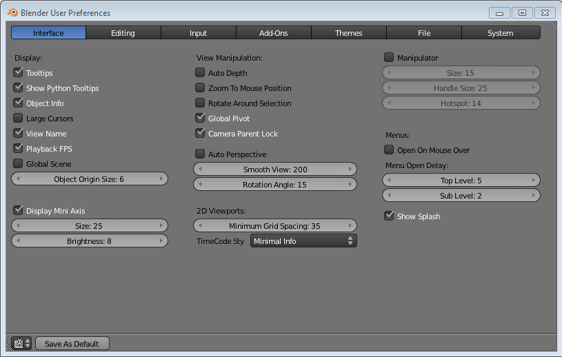Viewport: 562px width, 357px height.
Task: Decrease Top Level delay with left arrow
Action: (x=389, y=180)
